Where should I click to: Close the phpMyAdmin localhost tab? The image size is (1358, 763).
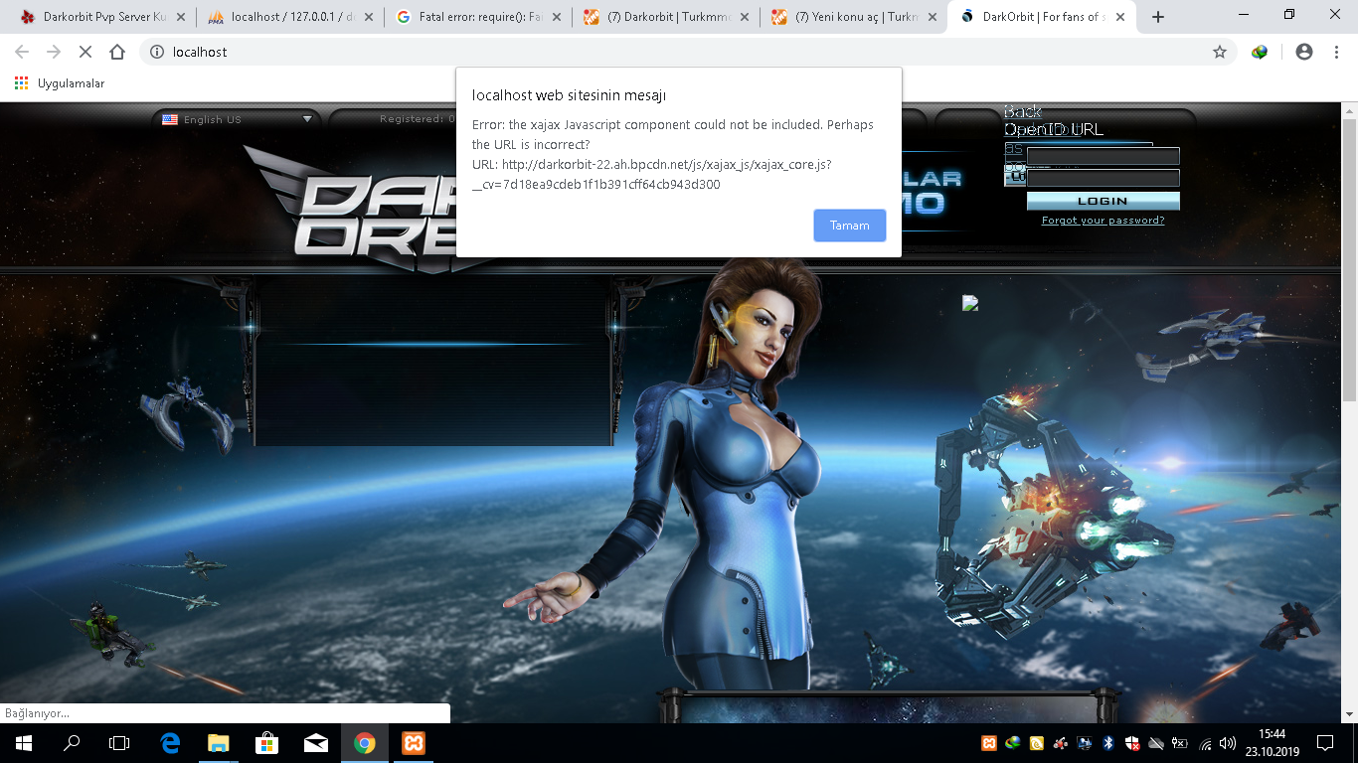(369, 17)
